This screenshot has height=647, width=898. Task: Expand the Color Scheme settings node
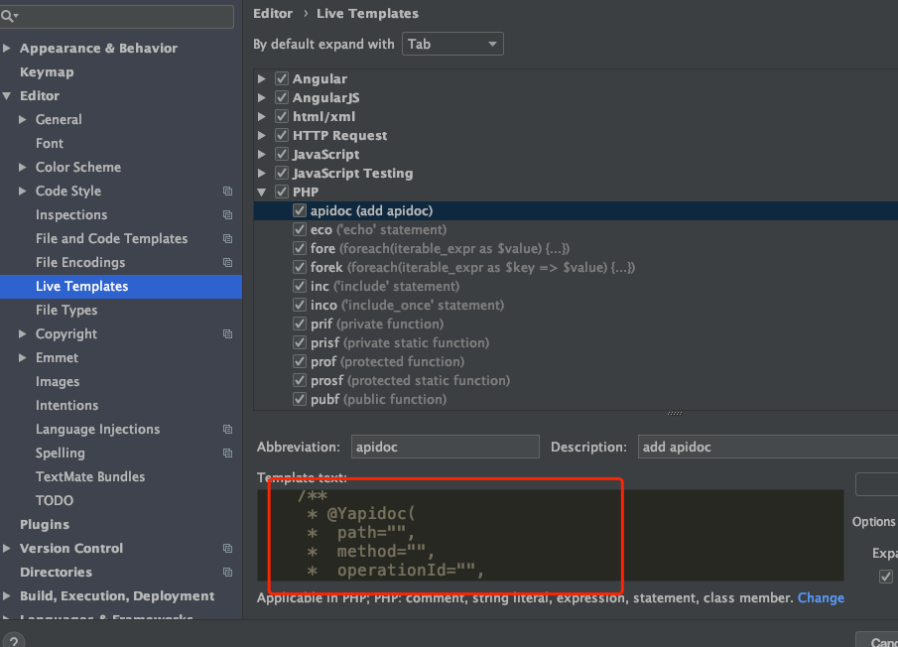[x=23, y=167]
